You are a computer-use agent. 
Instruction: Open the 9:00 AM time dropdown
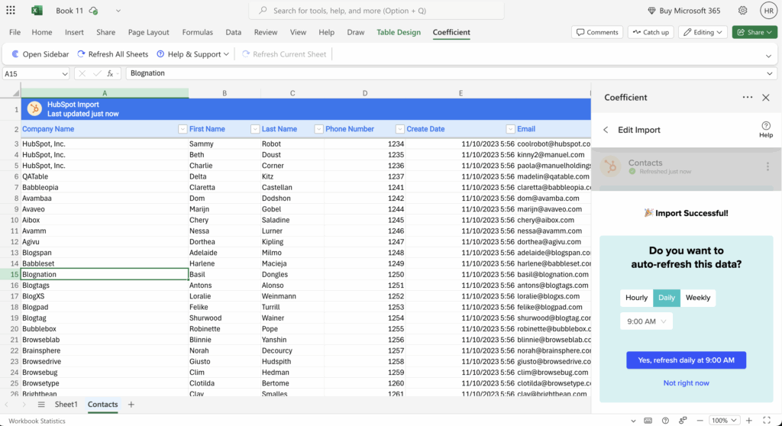646,321
